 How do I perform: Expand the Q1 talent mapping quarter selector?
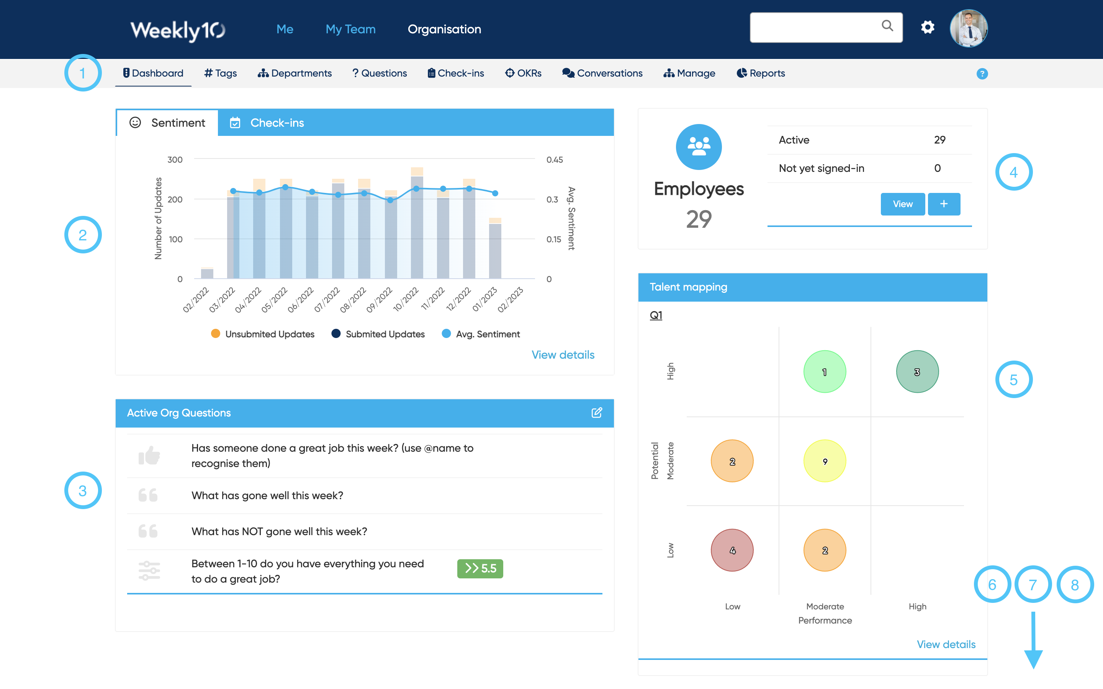point(655,315)
